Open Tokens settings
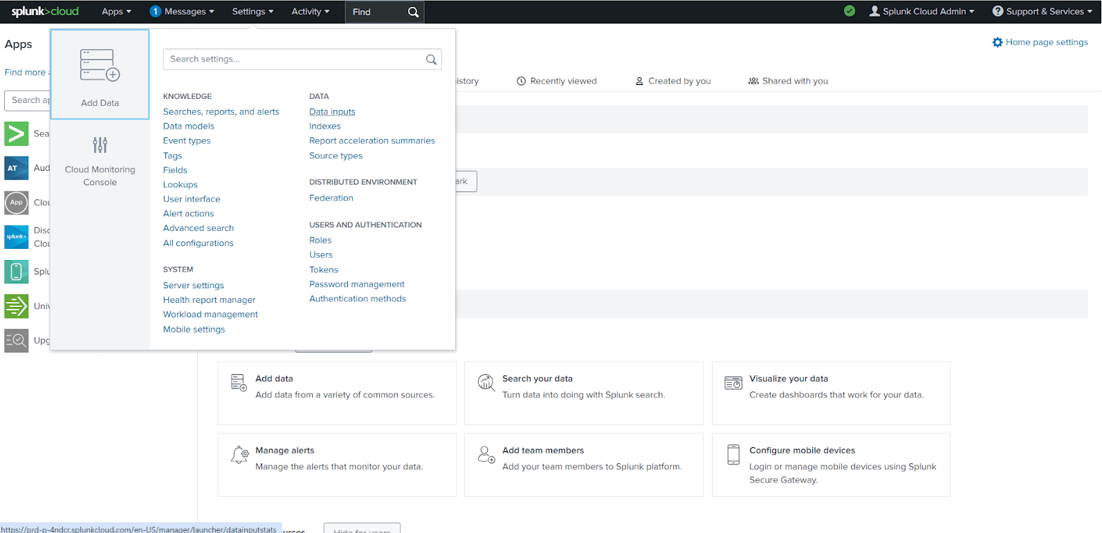1102x533 pixels. tap(324, 270)
